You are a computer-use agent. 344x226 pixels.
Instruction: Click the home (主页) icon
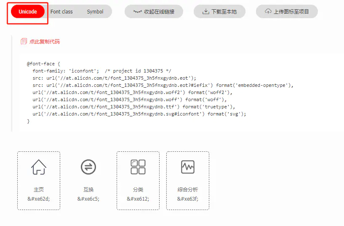(39, 167)
